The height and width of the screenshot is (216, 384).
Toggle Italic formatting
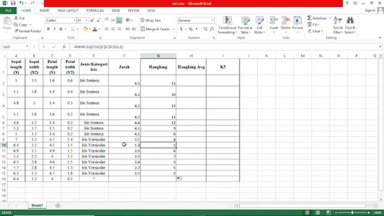click(x=55, y=29)
